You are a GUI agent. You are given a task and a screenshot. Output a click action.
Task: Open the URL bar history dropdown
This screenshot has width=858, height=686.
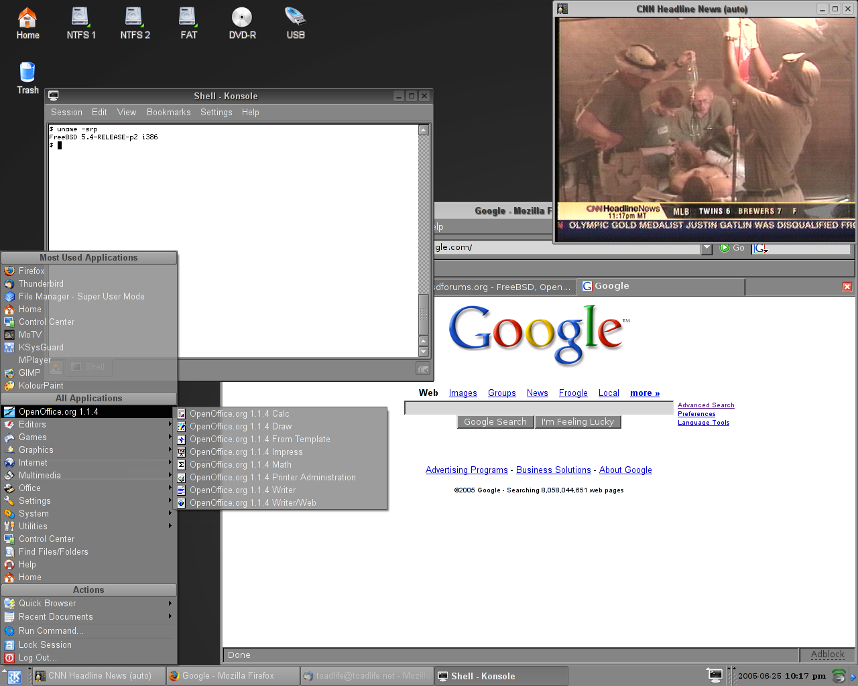pyautogui.click(x=707, y=249)
